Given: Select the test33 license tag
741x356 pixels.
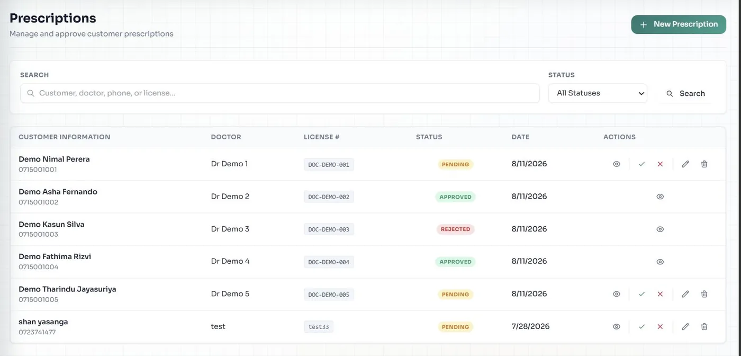Looking at the screenshot, I should click(x=319, y=327).
